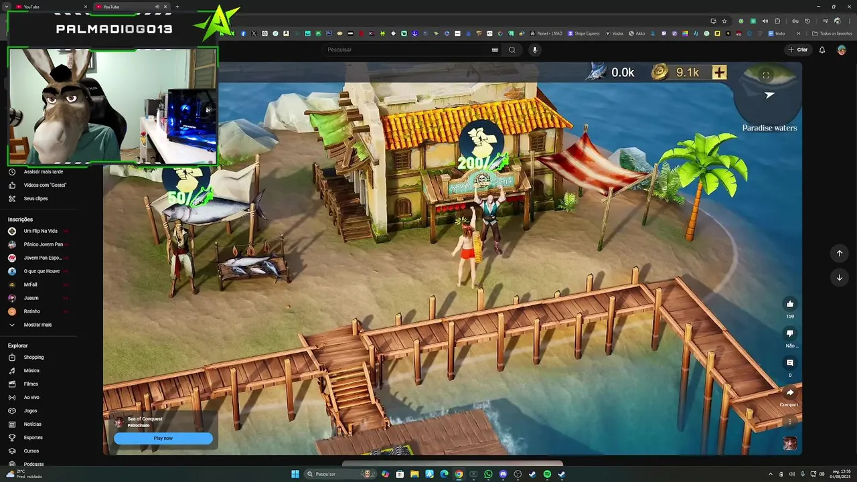Open Sea of Conquest sponsored ad title
857x482 pixels.
pos(145,419)
